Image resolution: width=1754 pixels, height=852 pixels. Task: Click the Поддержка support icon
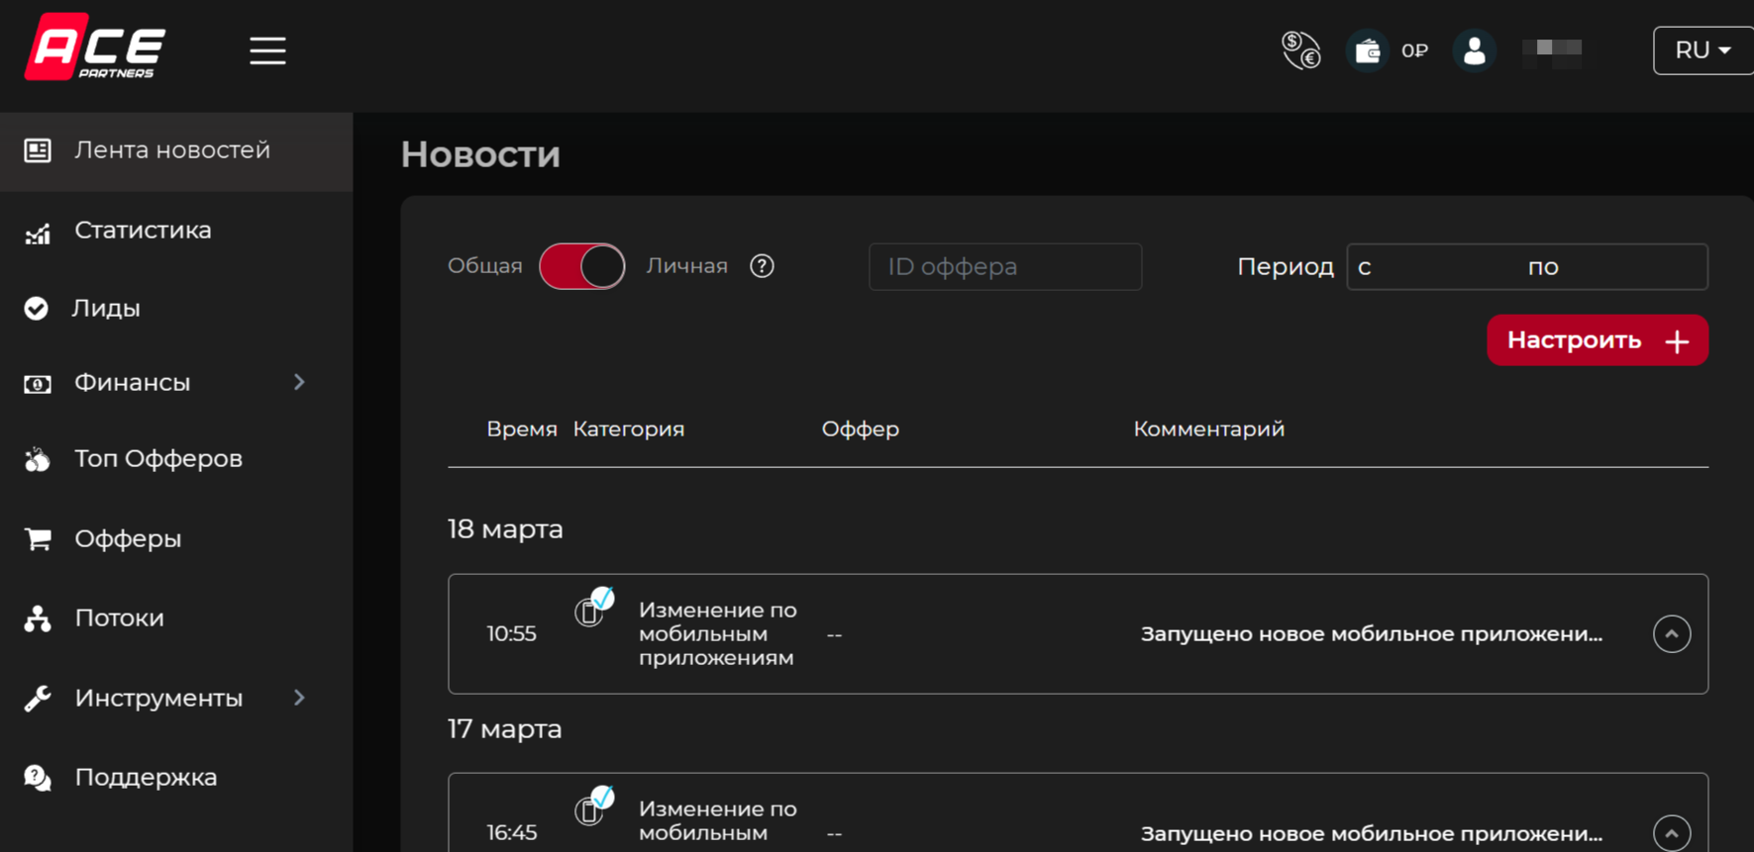[38, 778]
